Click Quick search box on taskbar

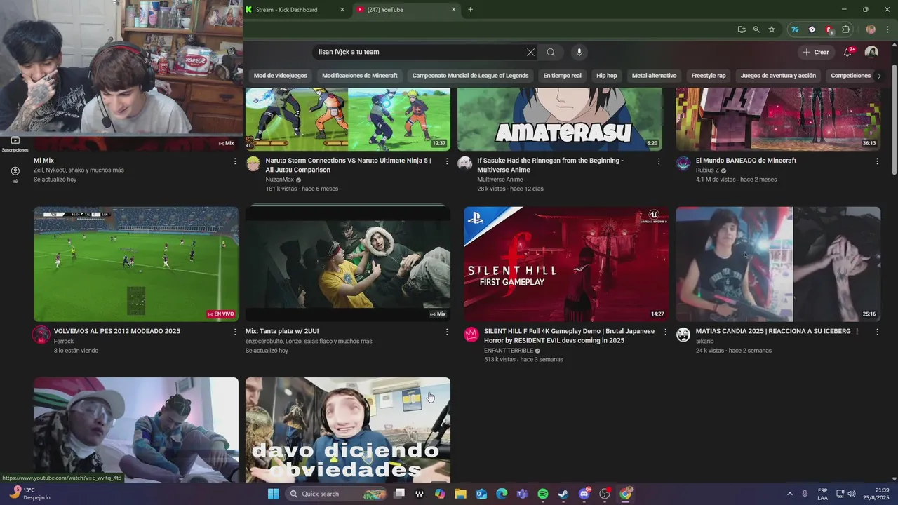337,494
